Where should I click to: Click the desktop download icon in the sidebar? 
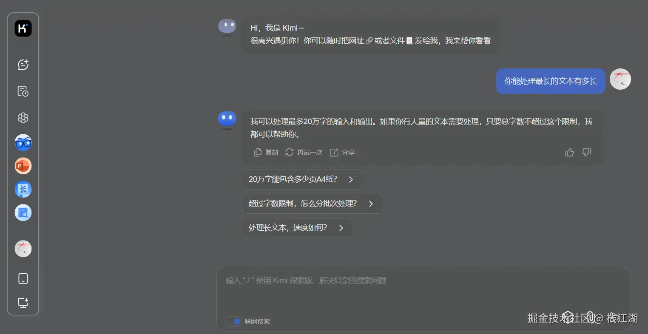pos(23,303)
